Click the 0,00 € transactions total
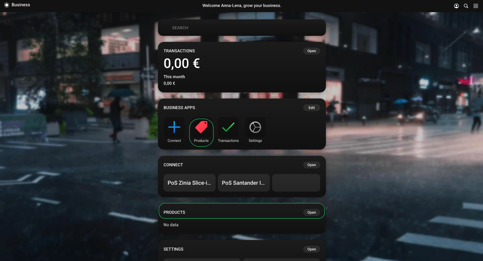Viewport: 483px width, 261px height. click(x=182, y=63)
